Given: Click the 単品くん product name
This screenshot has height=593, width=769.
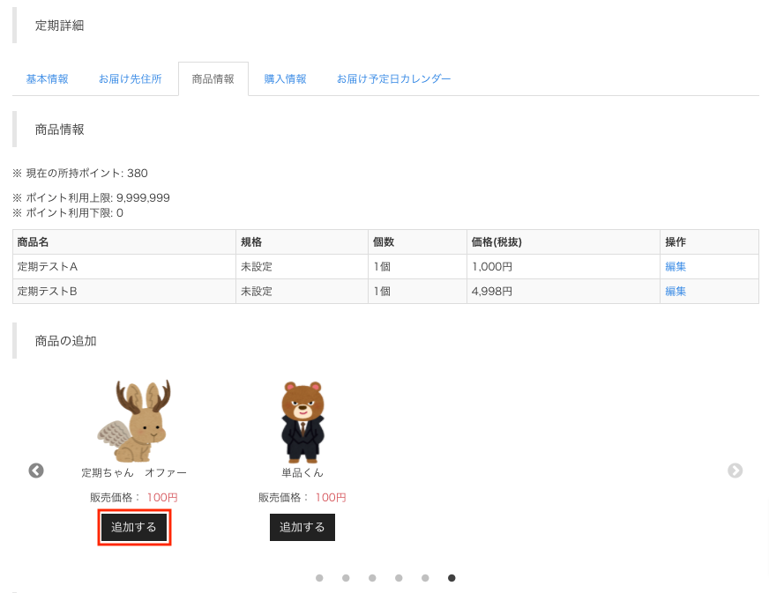Looking at the screenshot, I should click(302, 473).
